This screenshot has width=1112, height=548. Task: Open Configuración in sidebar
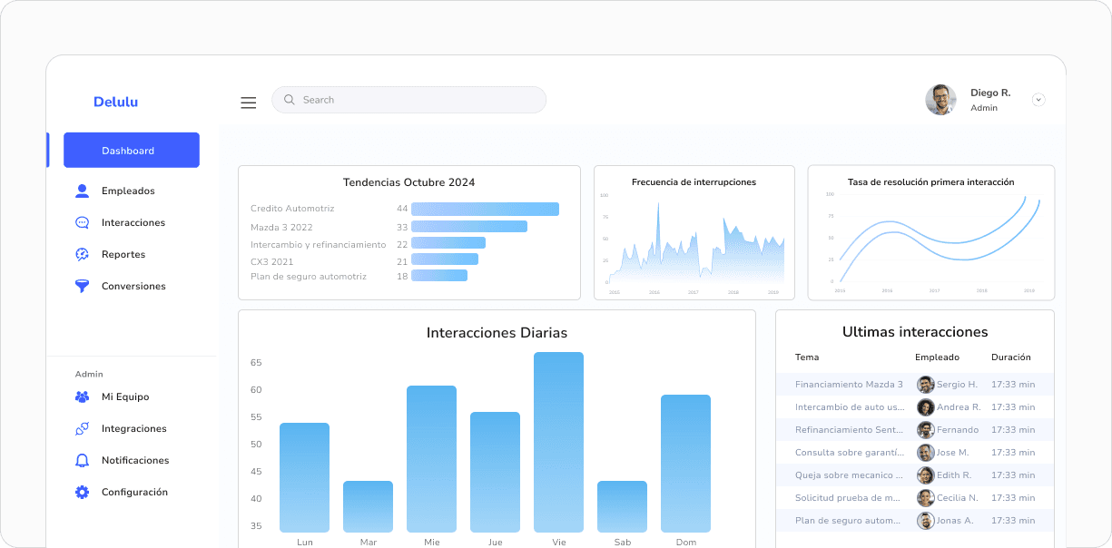click(134, 492)
